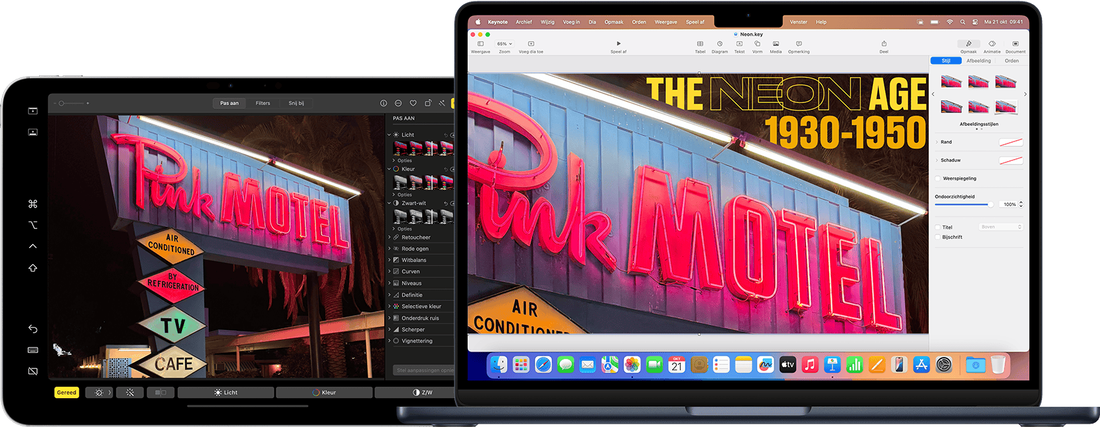
Task: Open the 65% zoom dropdown
Action: pyautogui.click(x=504, y=44)
